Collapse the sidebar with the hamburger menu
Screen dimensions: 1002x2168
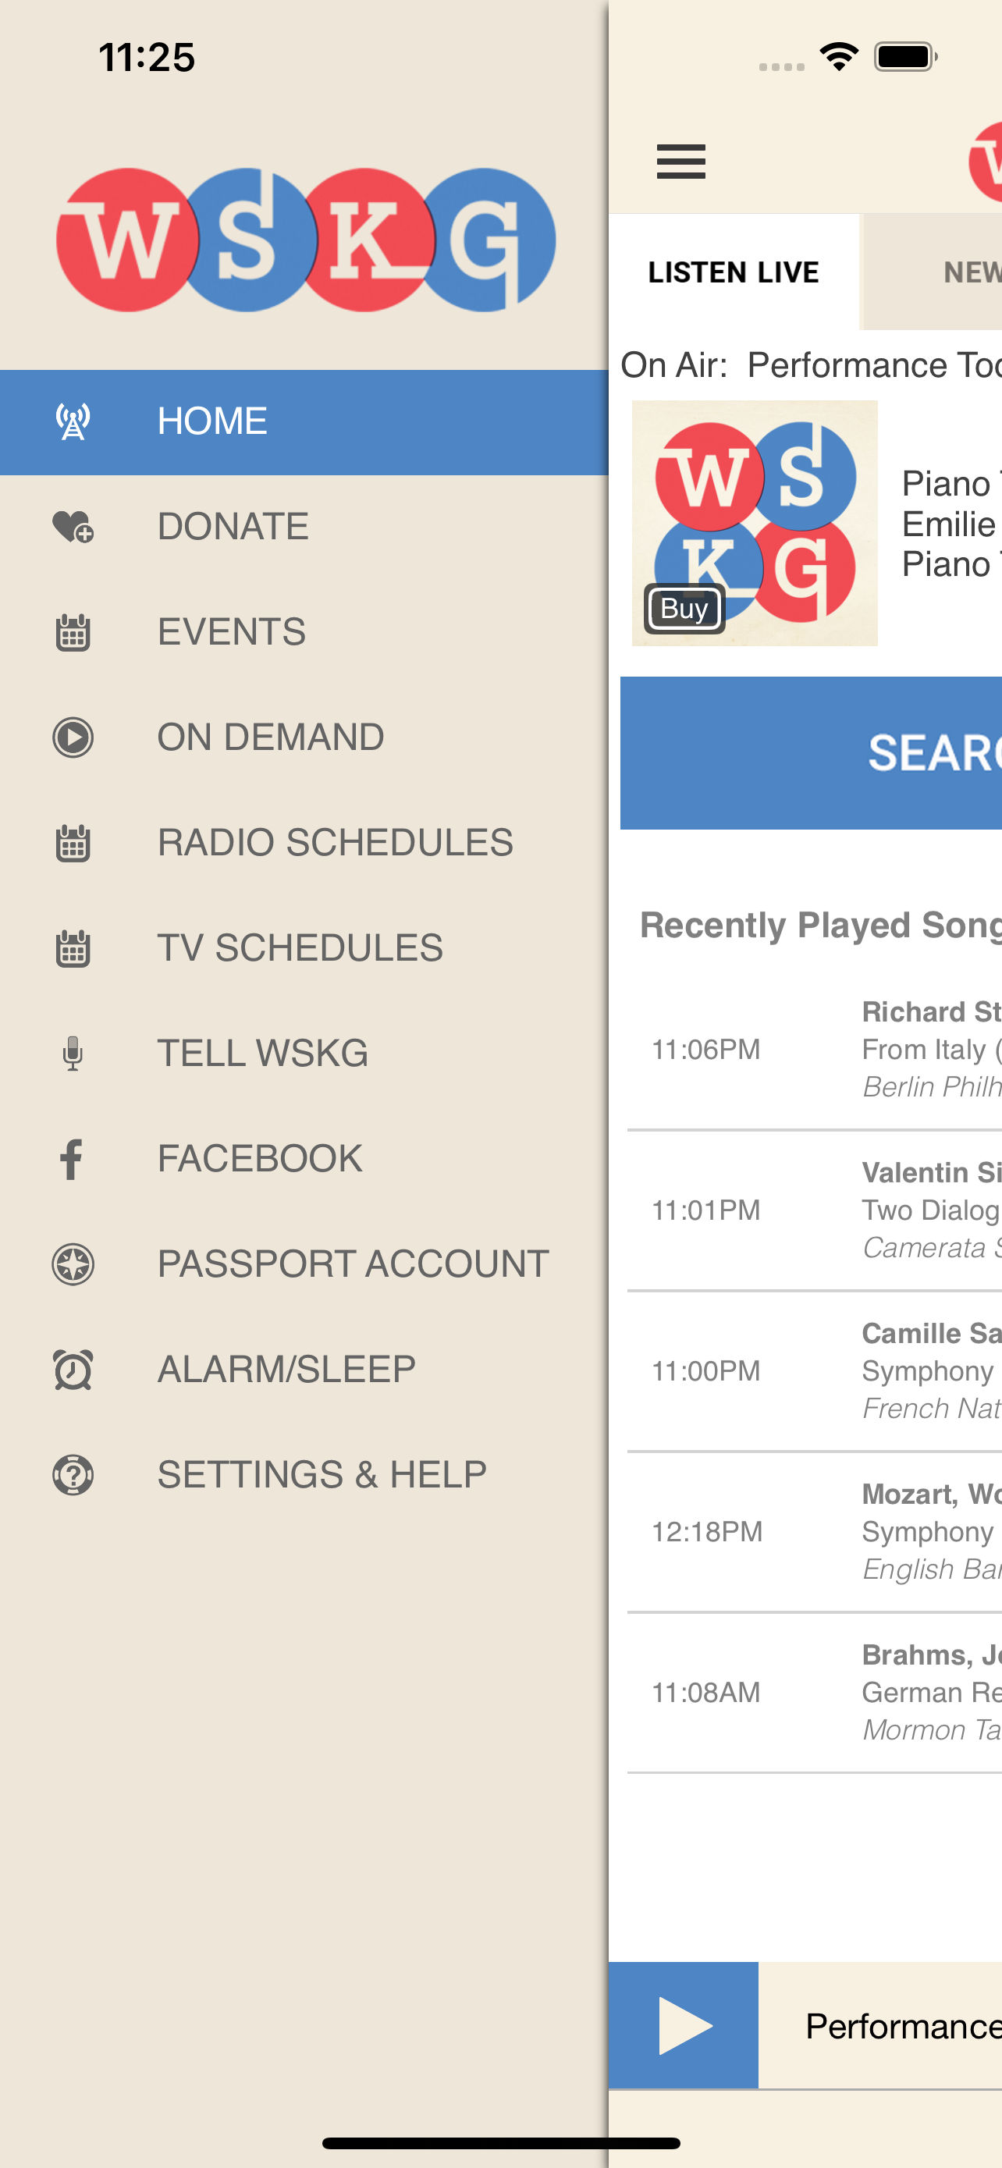[x=680, y=162]
